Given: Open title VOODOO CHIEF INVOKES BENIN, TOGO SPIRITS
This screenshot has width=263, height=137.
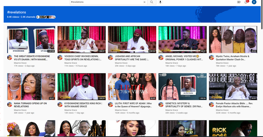Looking at the screenshot, I should pos(83,58).
